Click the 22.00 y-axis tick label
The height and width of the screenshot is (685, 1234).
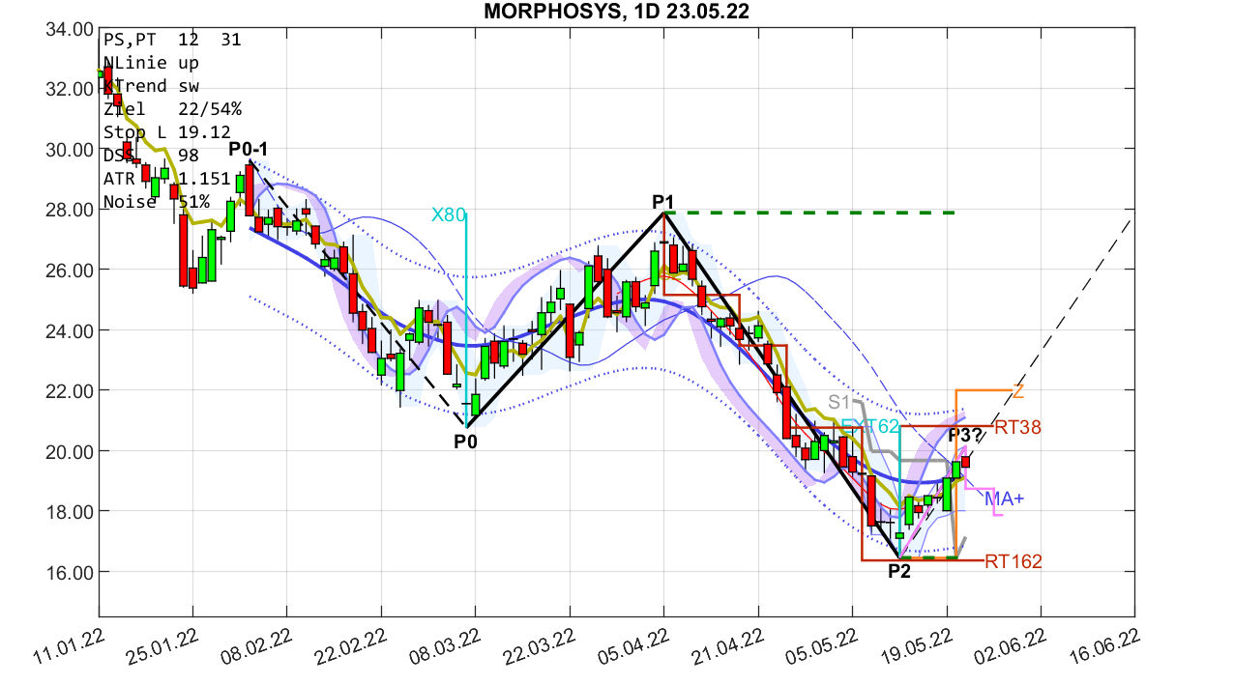click(69, 390)
